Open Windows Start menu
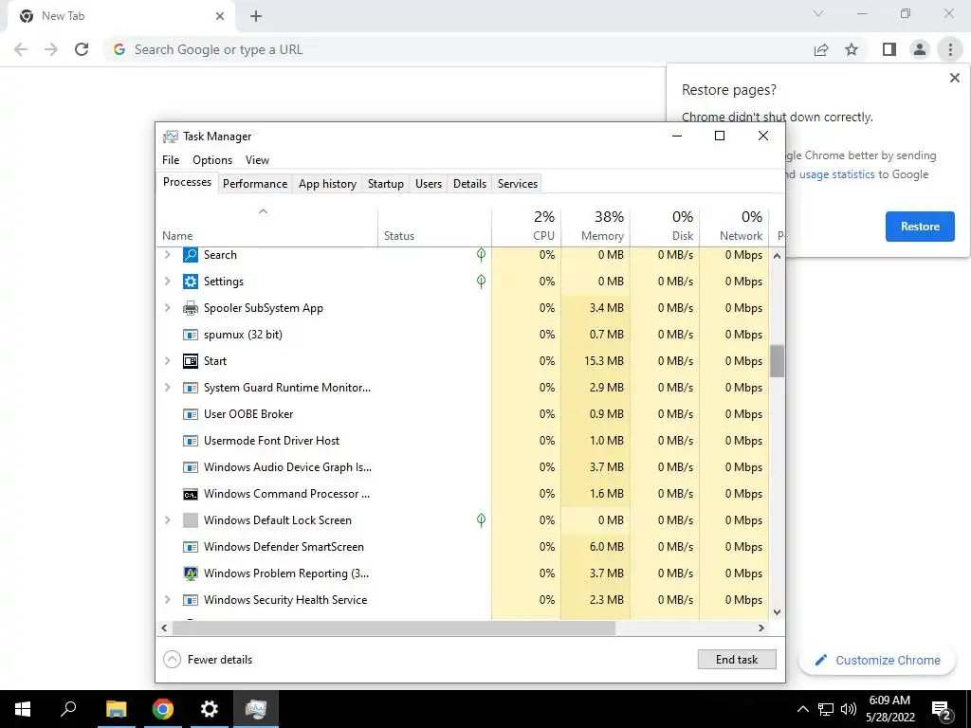The height and width of the screenshot is (728, 971). click(23, 709)
